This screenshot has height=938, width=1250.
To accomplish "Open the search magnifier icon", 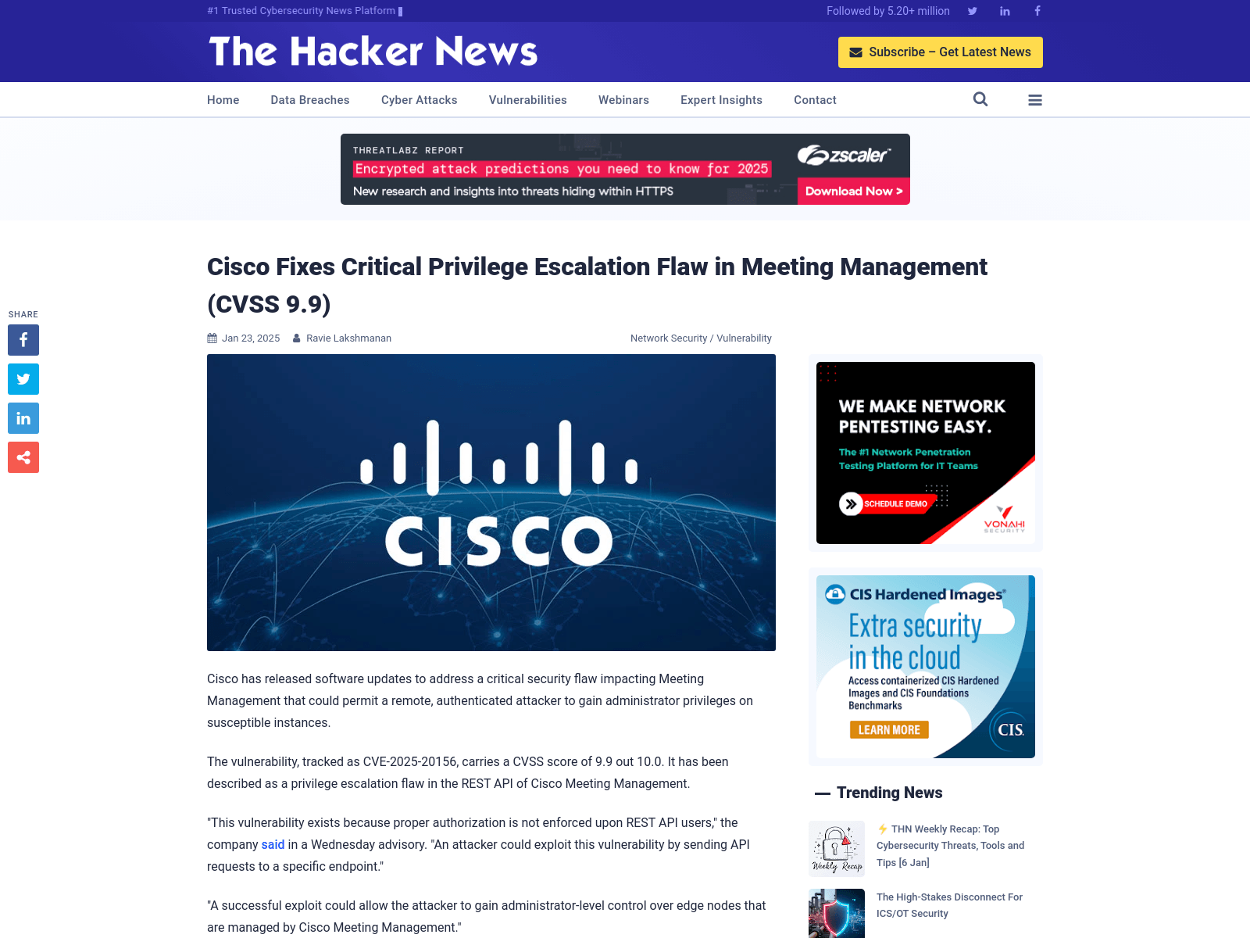I will tap(980, 99).
